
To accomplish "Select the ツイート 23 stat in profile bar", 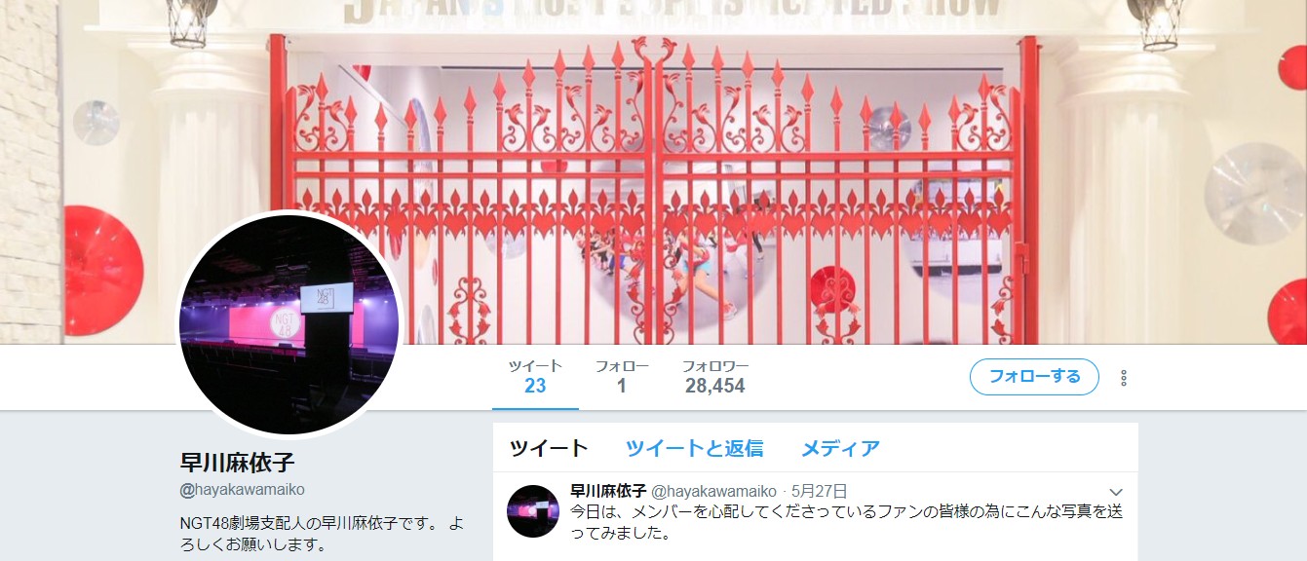I will click(535, 377).
